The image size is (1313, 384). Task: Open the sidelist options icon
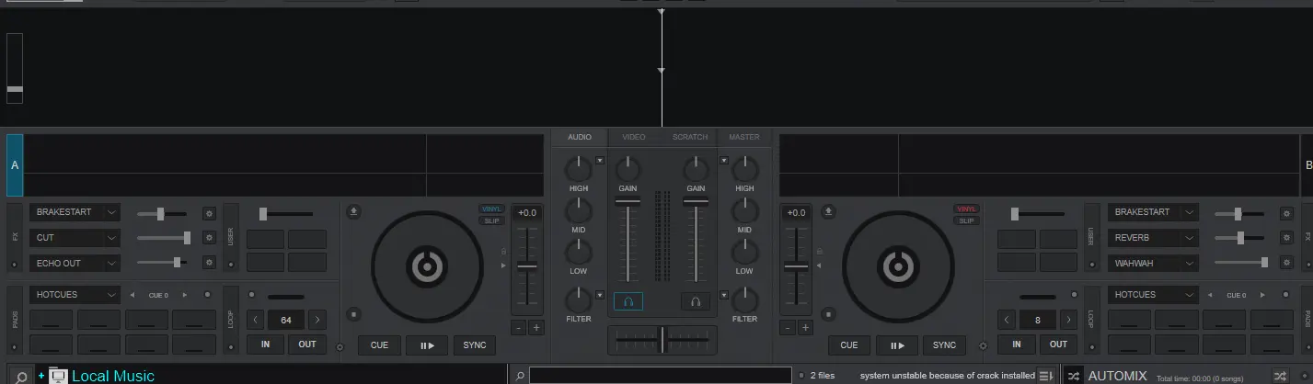pyautogui.click(x=1045, y=376)
